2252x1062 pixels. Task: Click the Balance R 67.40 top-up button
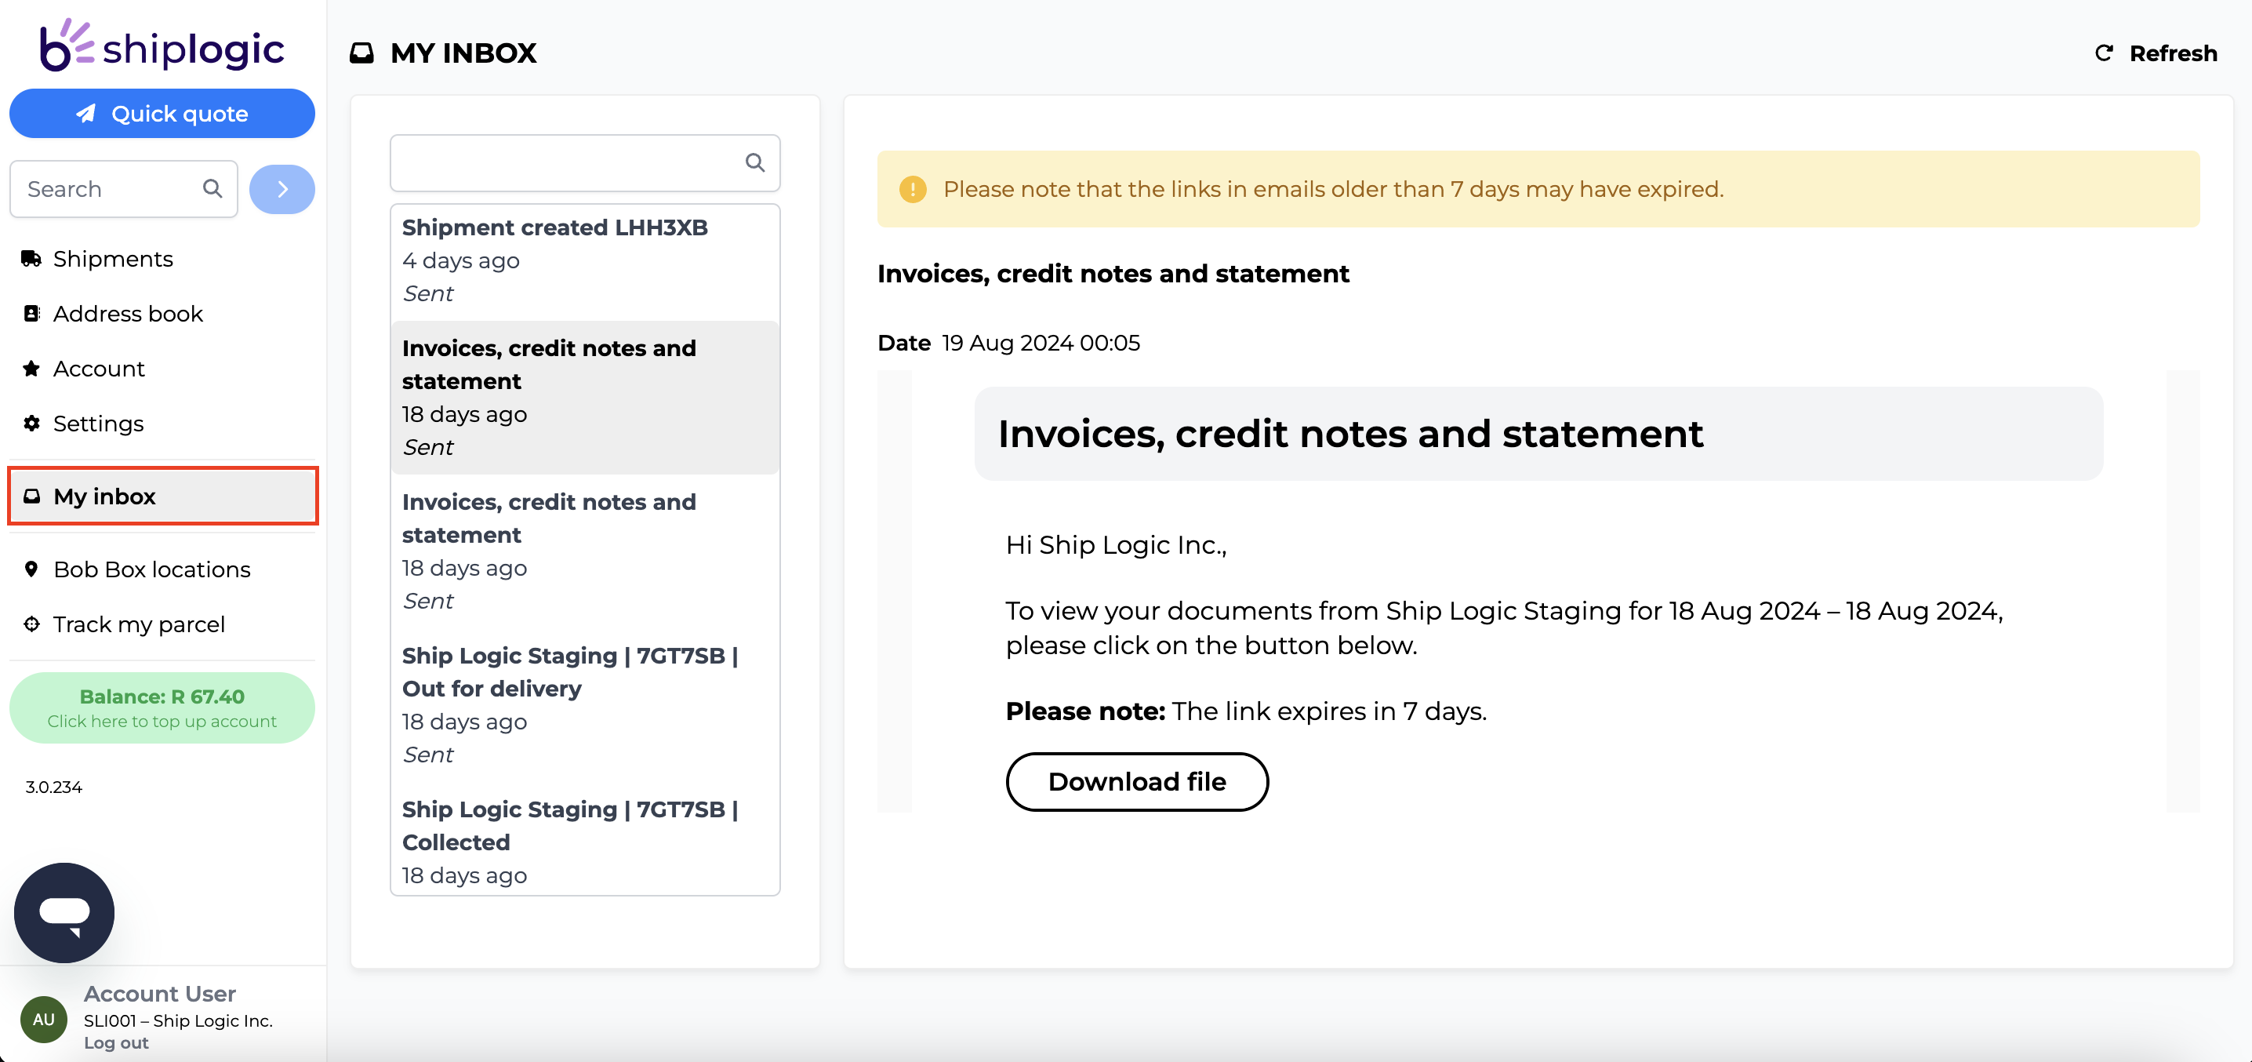[162, 707]
